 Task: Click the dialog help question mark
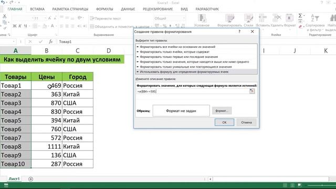[x=239, y=31]
